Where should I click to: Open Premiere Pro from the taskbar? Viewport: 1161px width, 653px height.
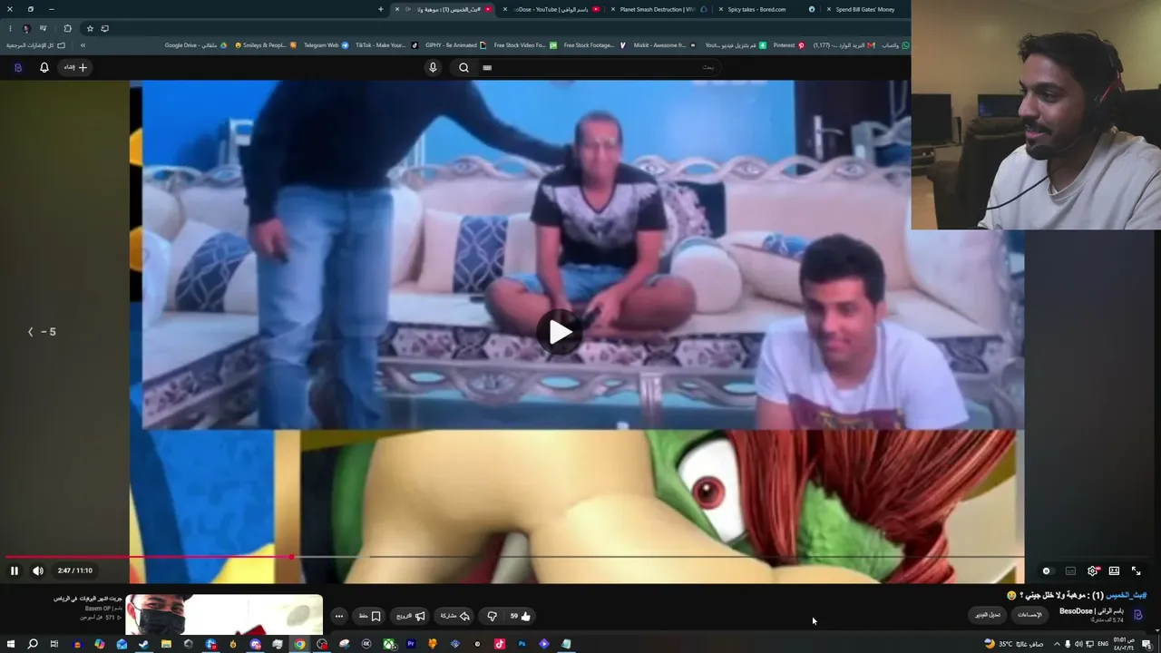coord(411,644)
